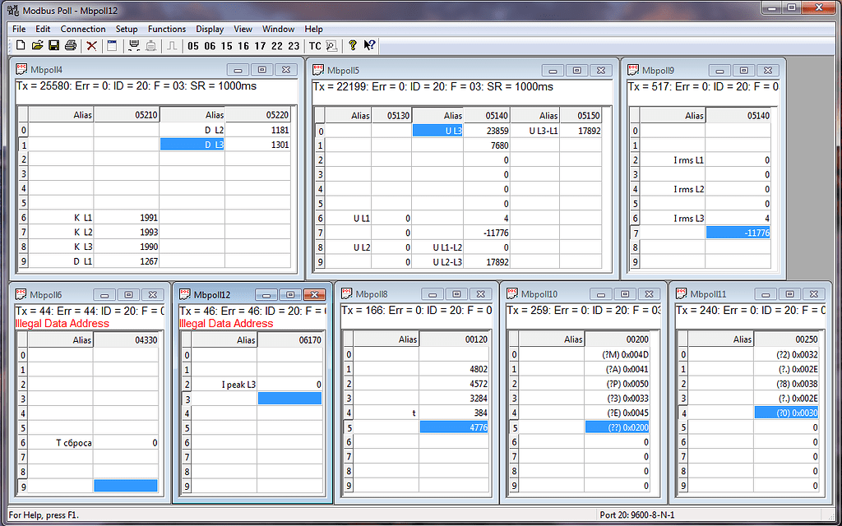Click function 15 toolbar button

227,46
